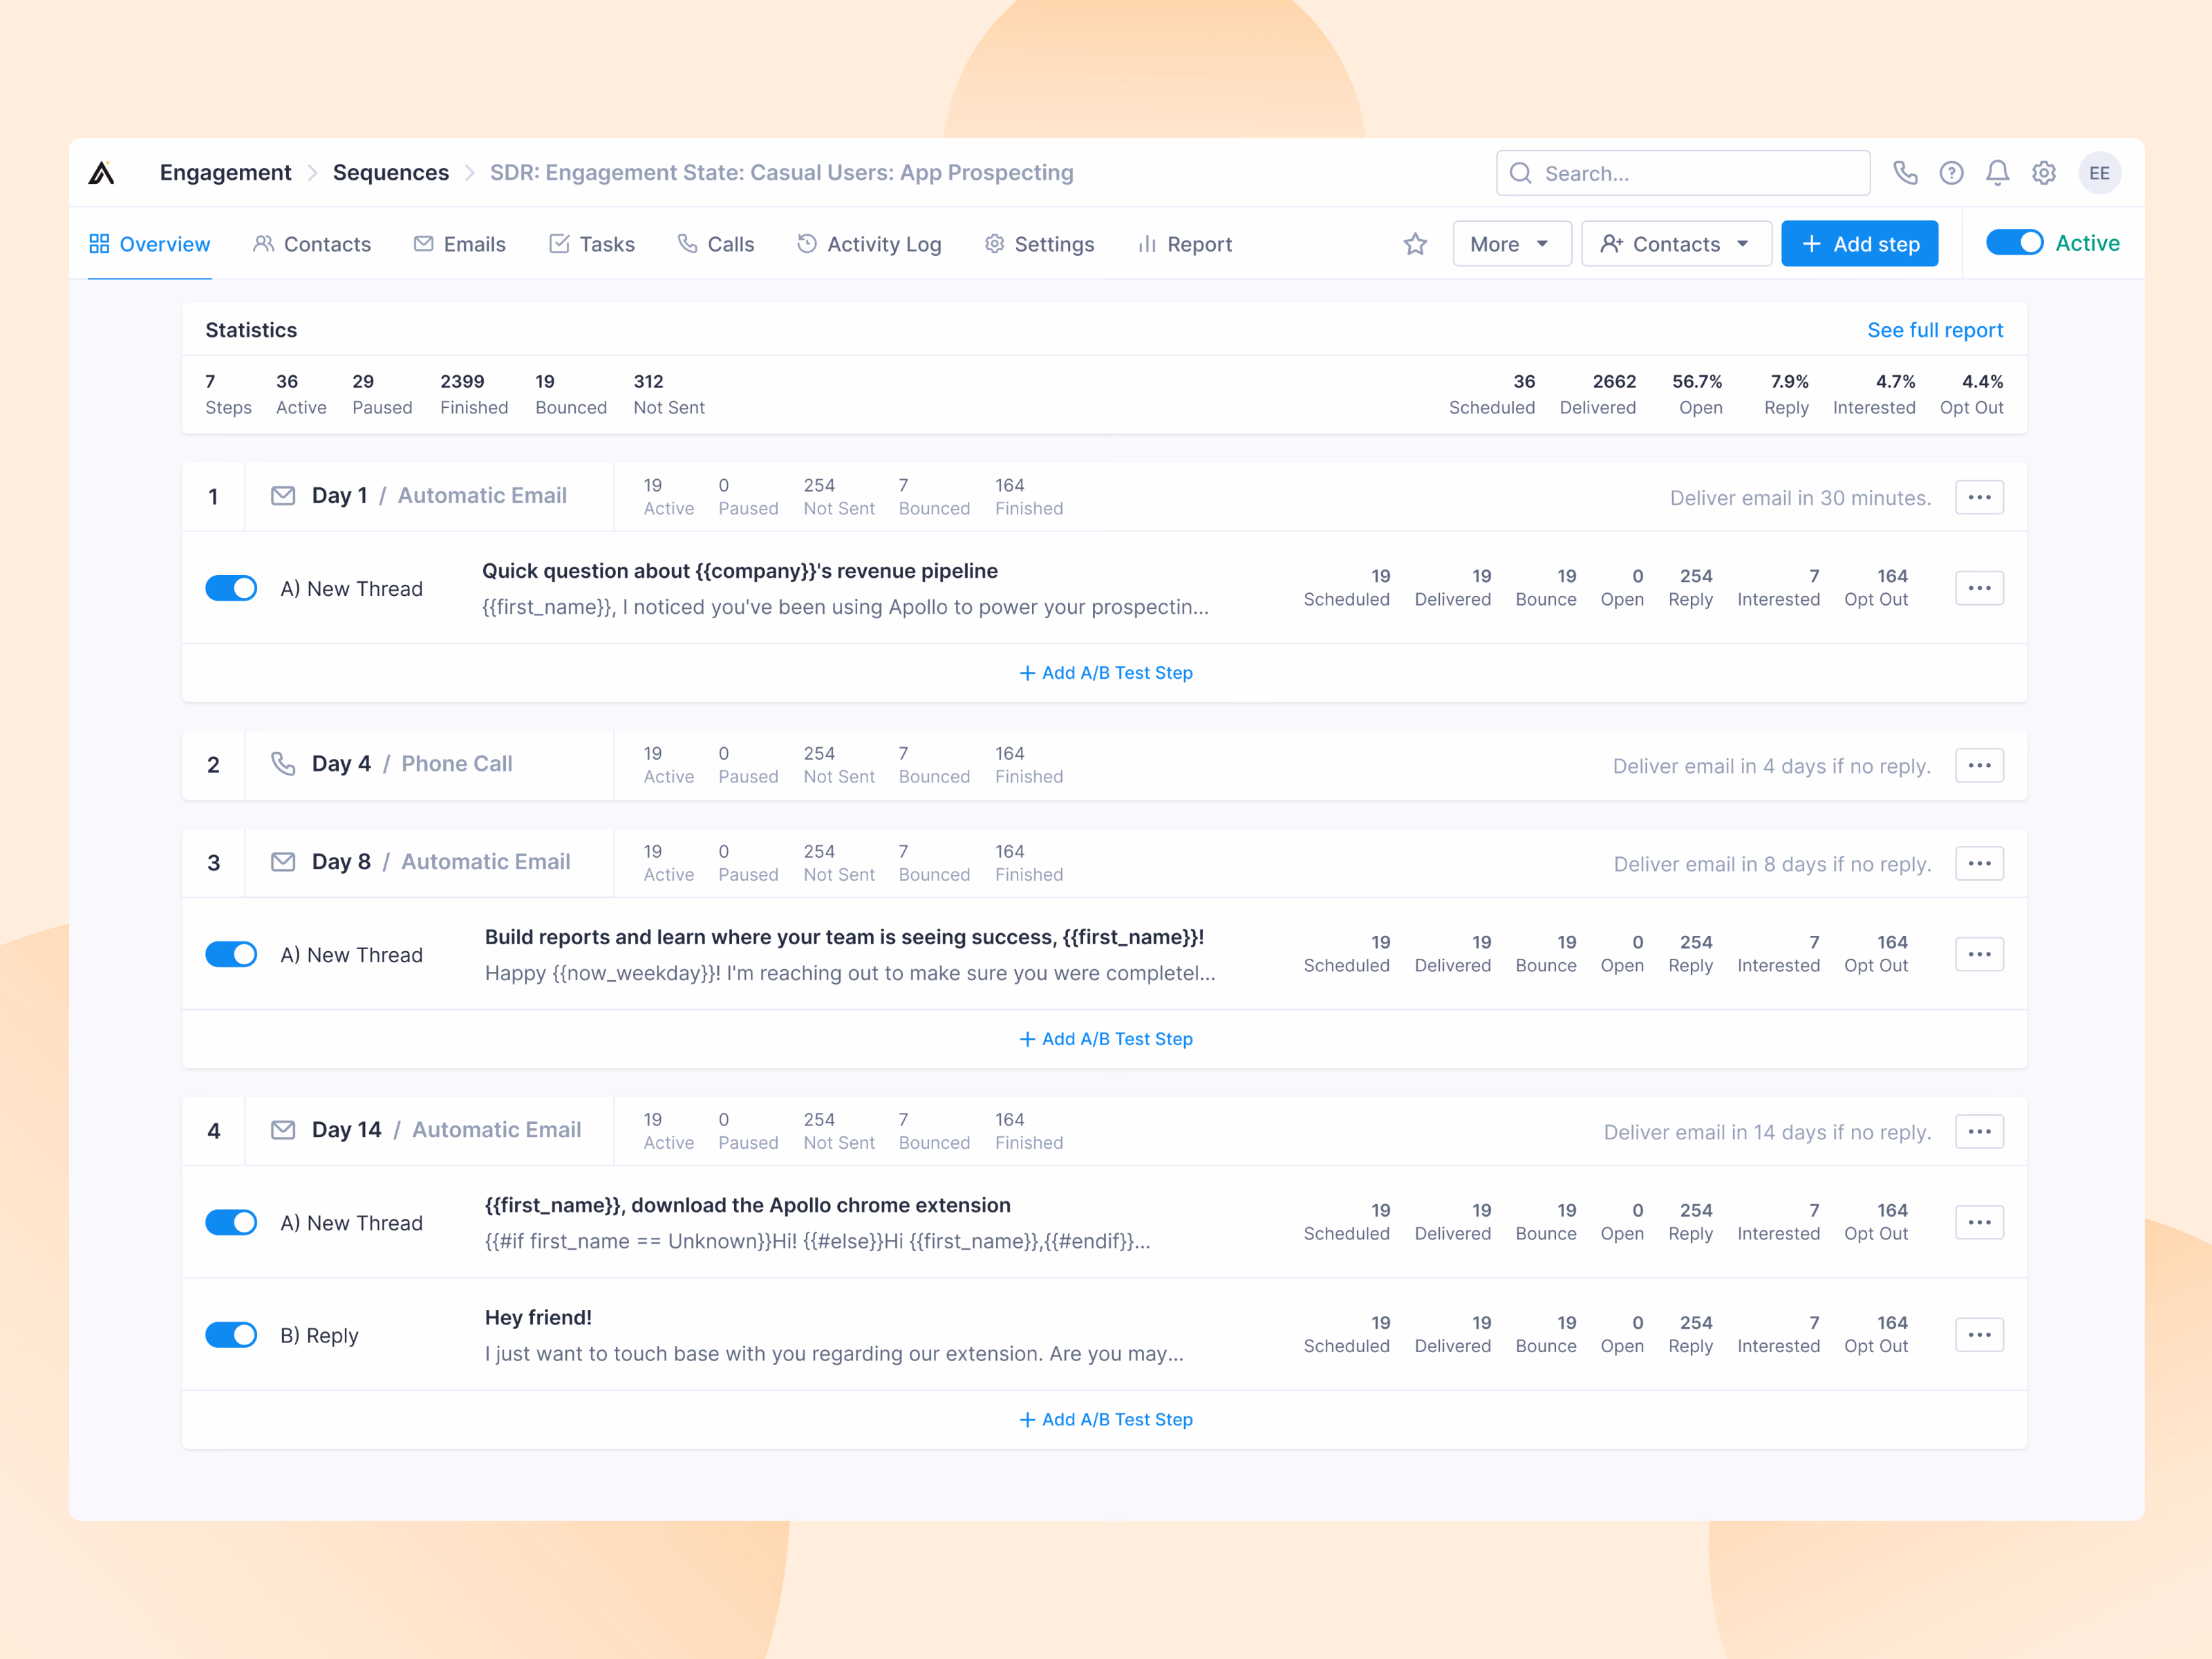Screen dimensions: 2212x1659
Task: Click 'Deliver email in 30 minutes.' text
Action: (1800, 498)
